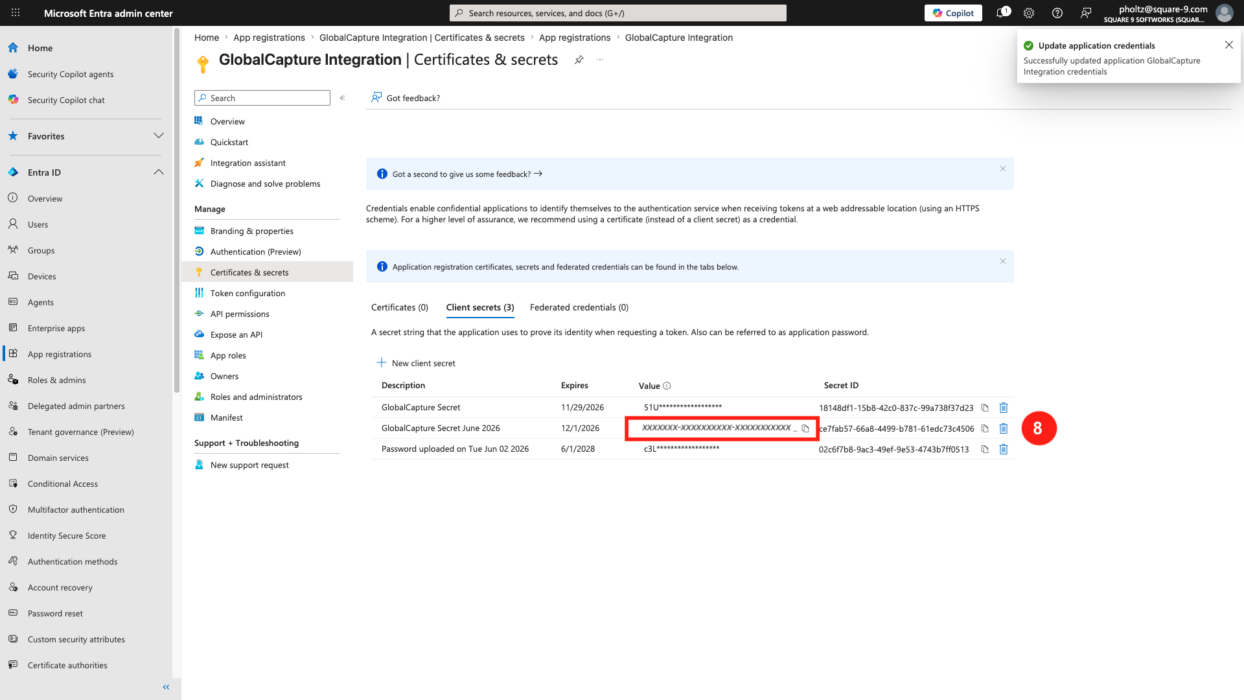Sort by the Expires column header
Image resolution: width=1244 pixels, height=700 pixels.
click(575, 385)
